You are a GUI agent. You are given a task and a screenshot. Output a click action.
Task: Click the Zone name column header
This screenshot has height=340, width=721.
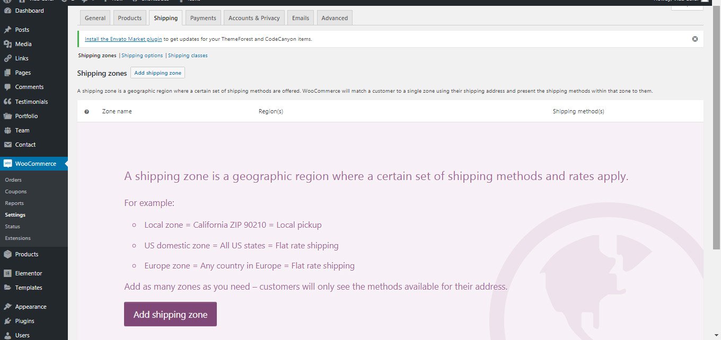(x=117, y=112)
